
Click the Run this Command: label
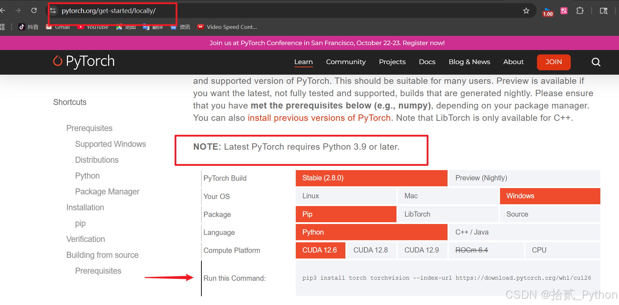pos(235,278)
